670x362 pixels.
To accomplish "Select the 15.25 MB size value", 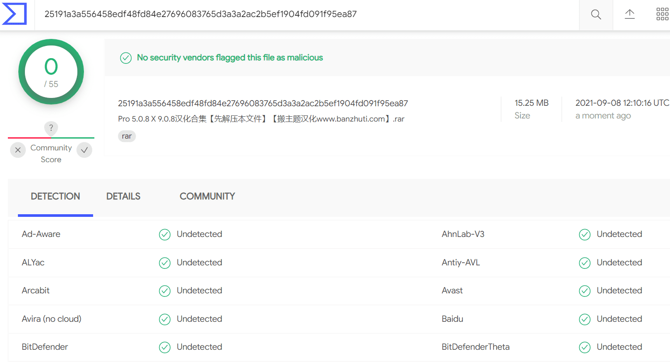I will tap(531, 103).
